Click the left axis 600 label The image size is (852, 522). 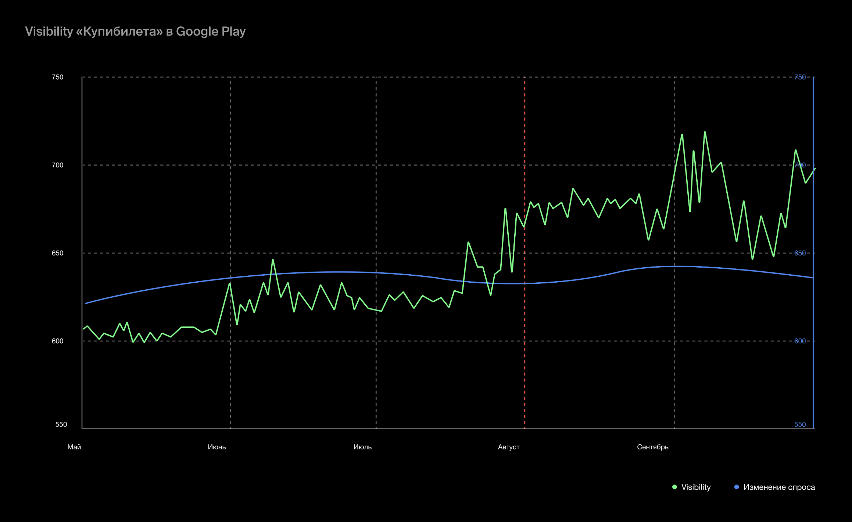tap(57, 341)
